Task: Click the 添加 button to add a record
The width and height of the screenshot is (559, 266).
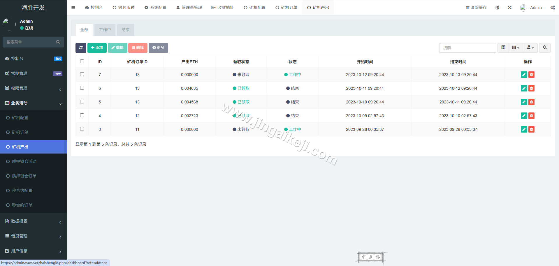Action: 97,48
